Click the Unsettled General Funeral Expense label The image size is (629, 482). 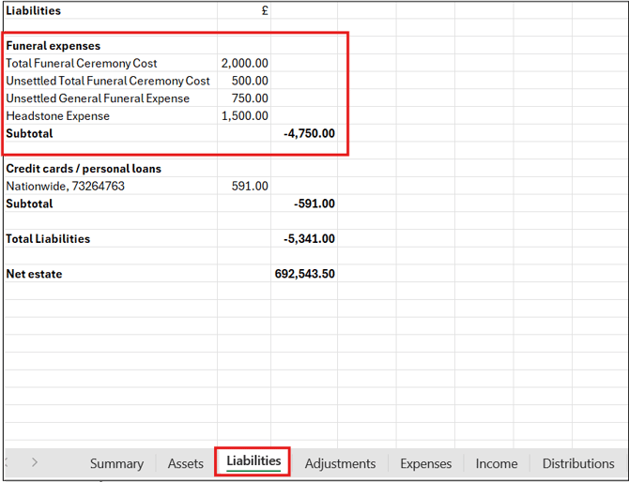[111, 98]
